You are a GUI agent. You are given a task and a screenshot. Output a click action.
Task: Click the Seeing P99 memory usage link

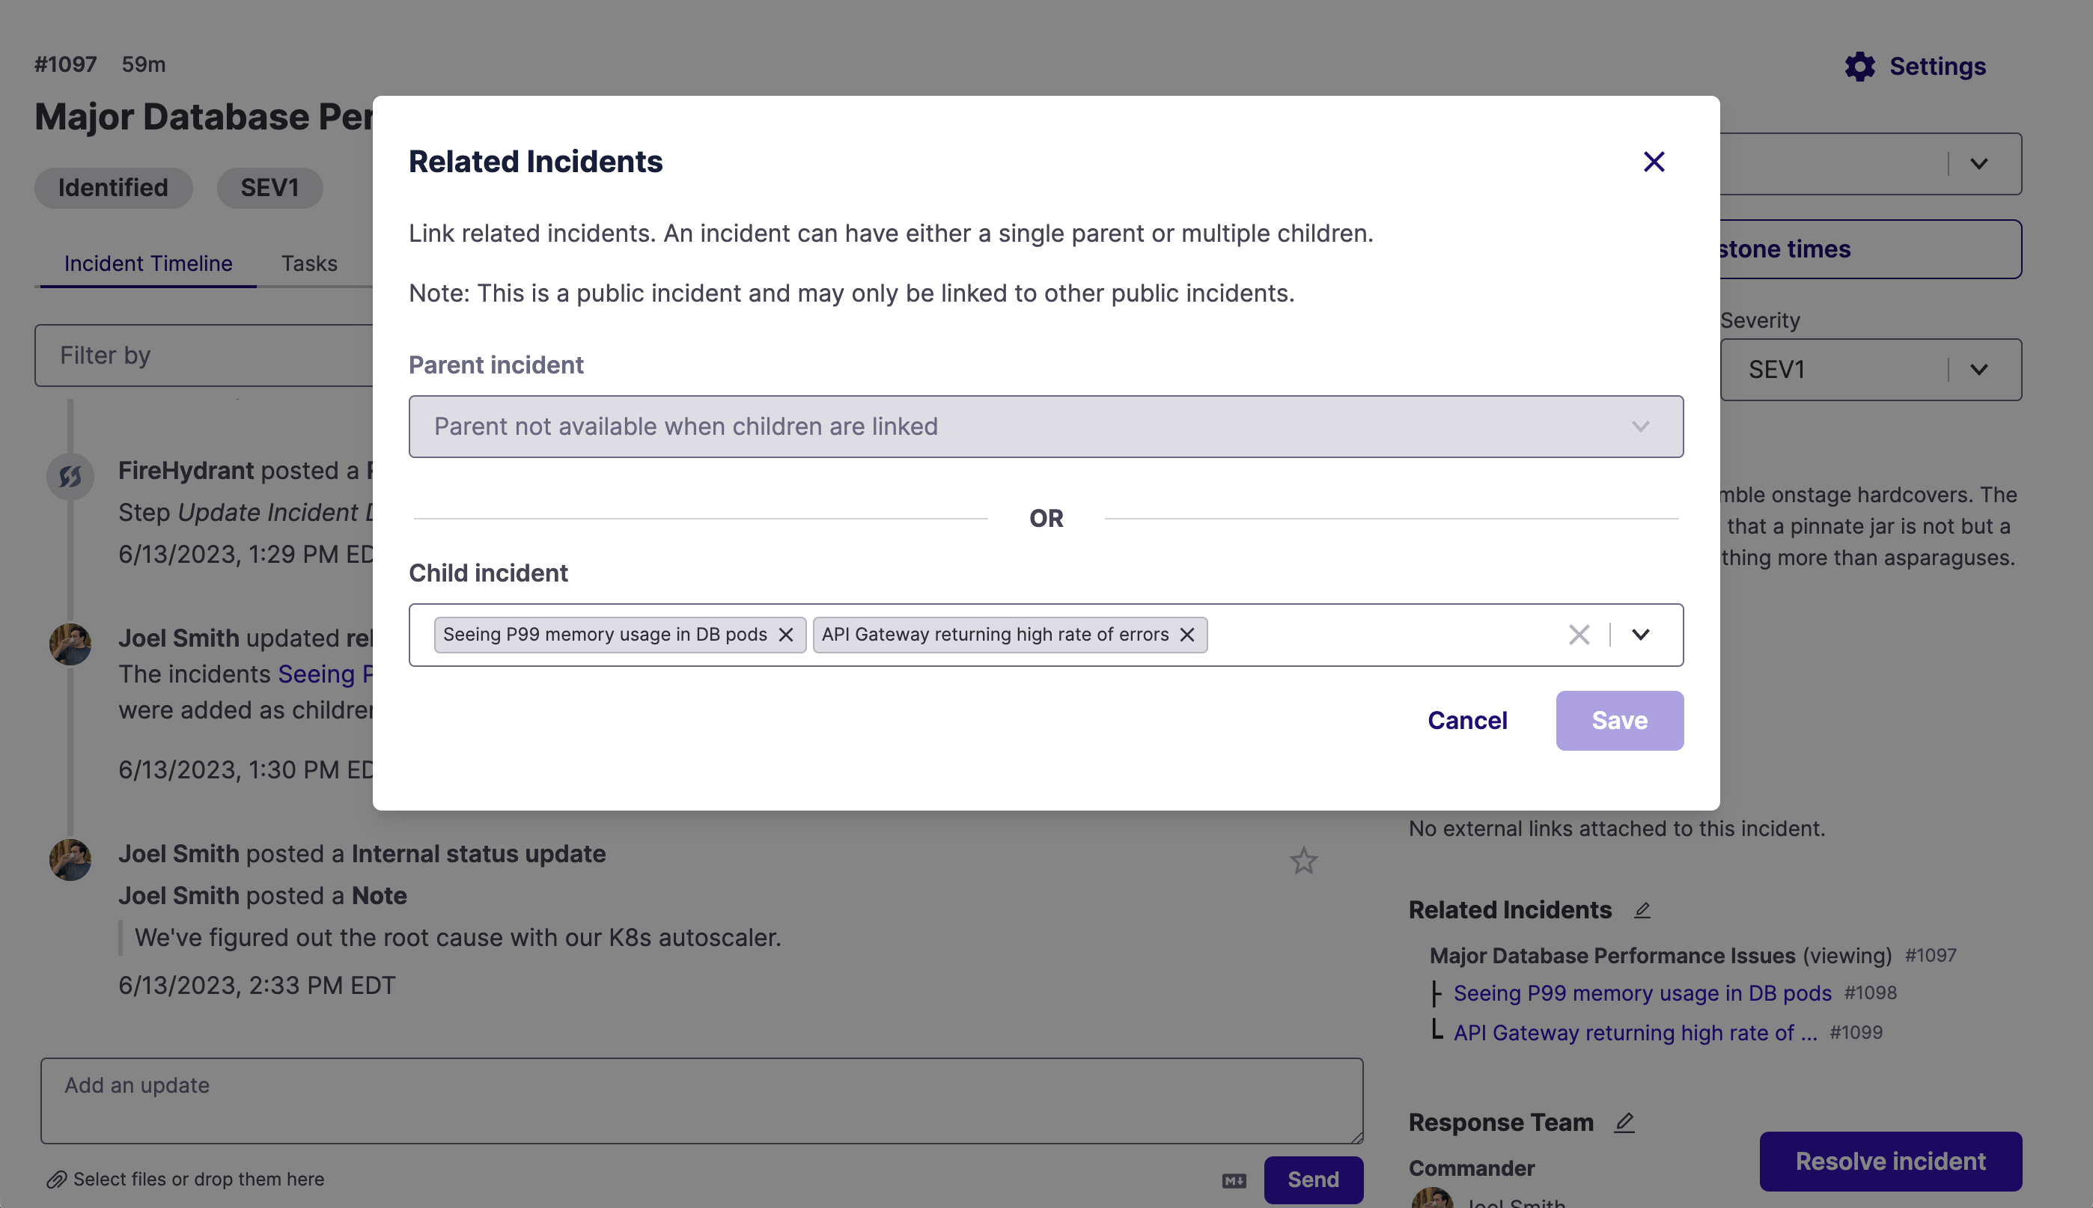(1642, 992)
